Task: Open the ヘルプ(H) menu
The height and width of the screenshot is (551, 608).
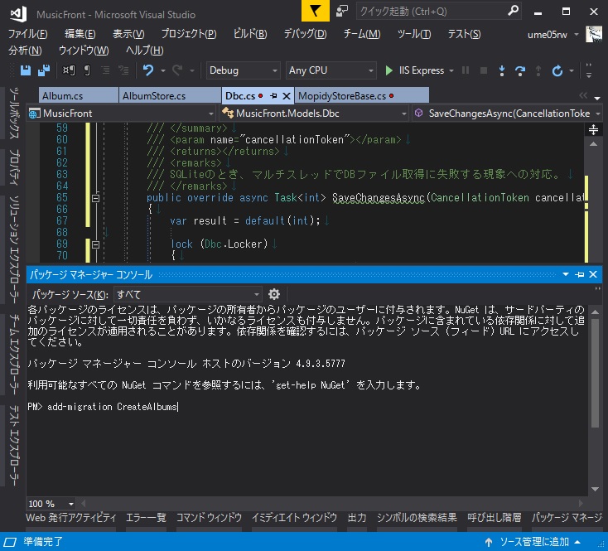Action: click(145, 51)
